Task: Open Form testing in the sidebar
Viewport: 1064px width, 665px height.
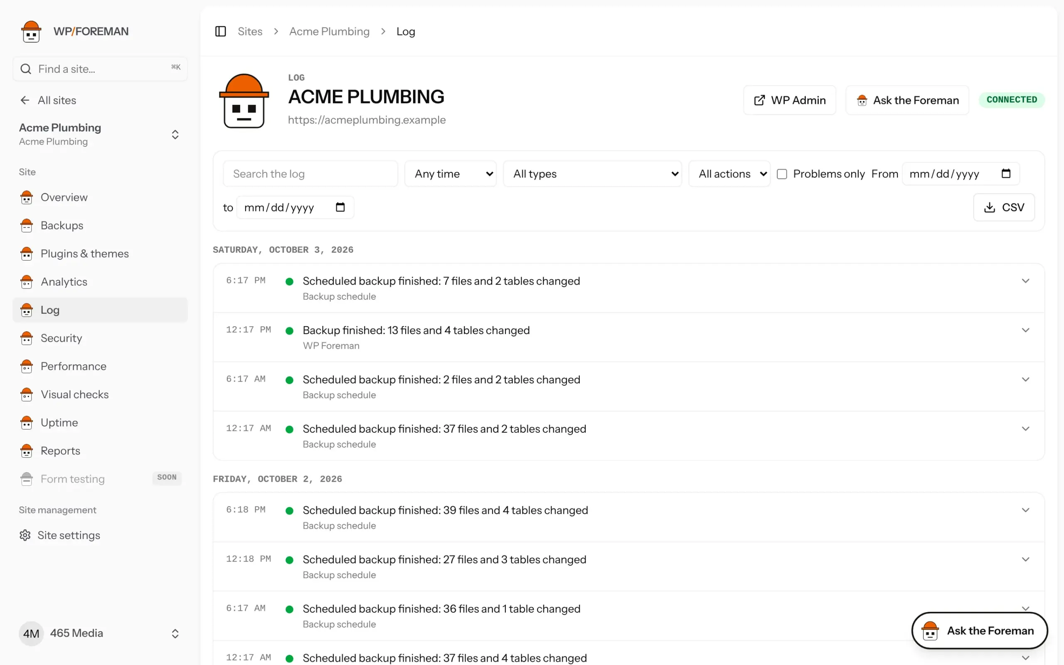Action: point(100,479)
